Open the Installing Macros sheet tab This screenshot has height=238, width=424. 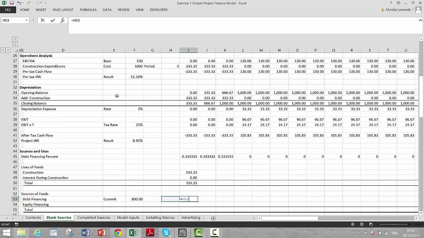pos(160,218)
